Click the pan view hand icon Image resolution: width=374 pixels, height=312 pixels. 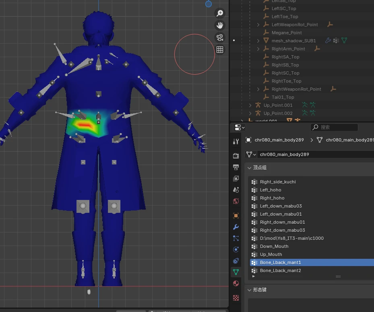click(x=220, y=25)
